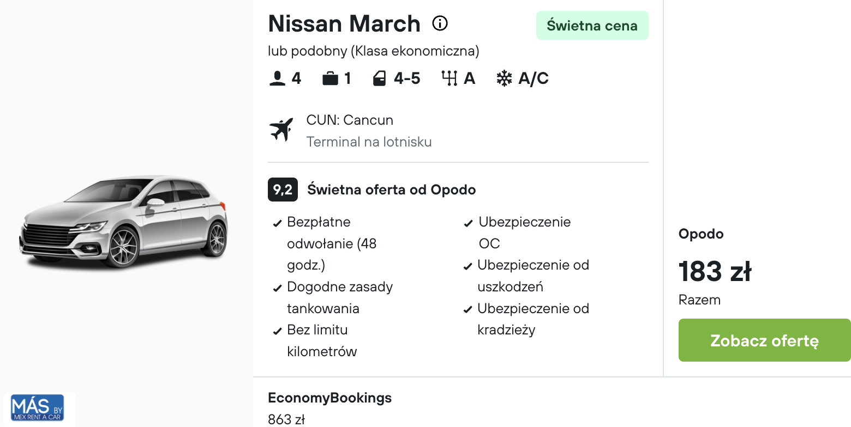The width and height of the screenshot is (851, 427).
Task: Click the EconomyBookings provider name
Action: (329, 398)
